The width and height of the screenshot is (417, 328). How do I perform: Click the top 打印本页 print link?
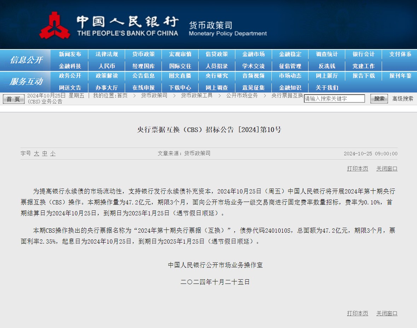click(358, 168)
